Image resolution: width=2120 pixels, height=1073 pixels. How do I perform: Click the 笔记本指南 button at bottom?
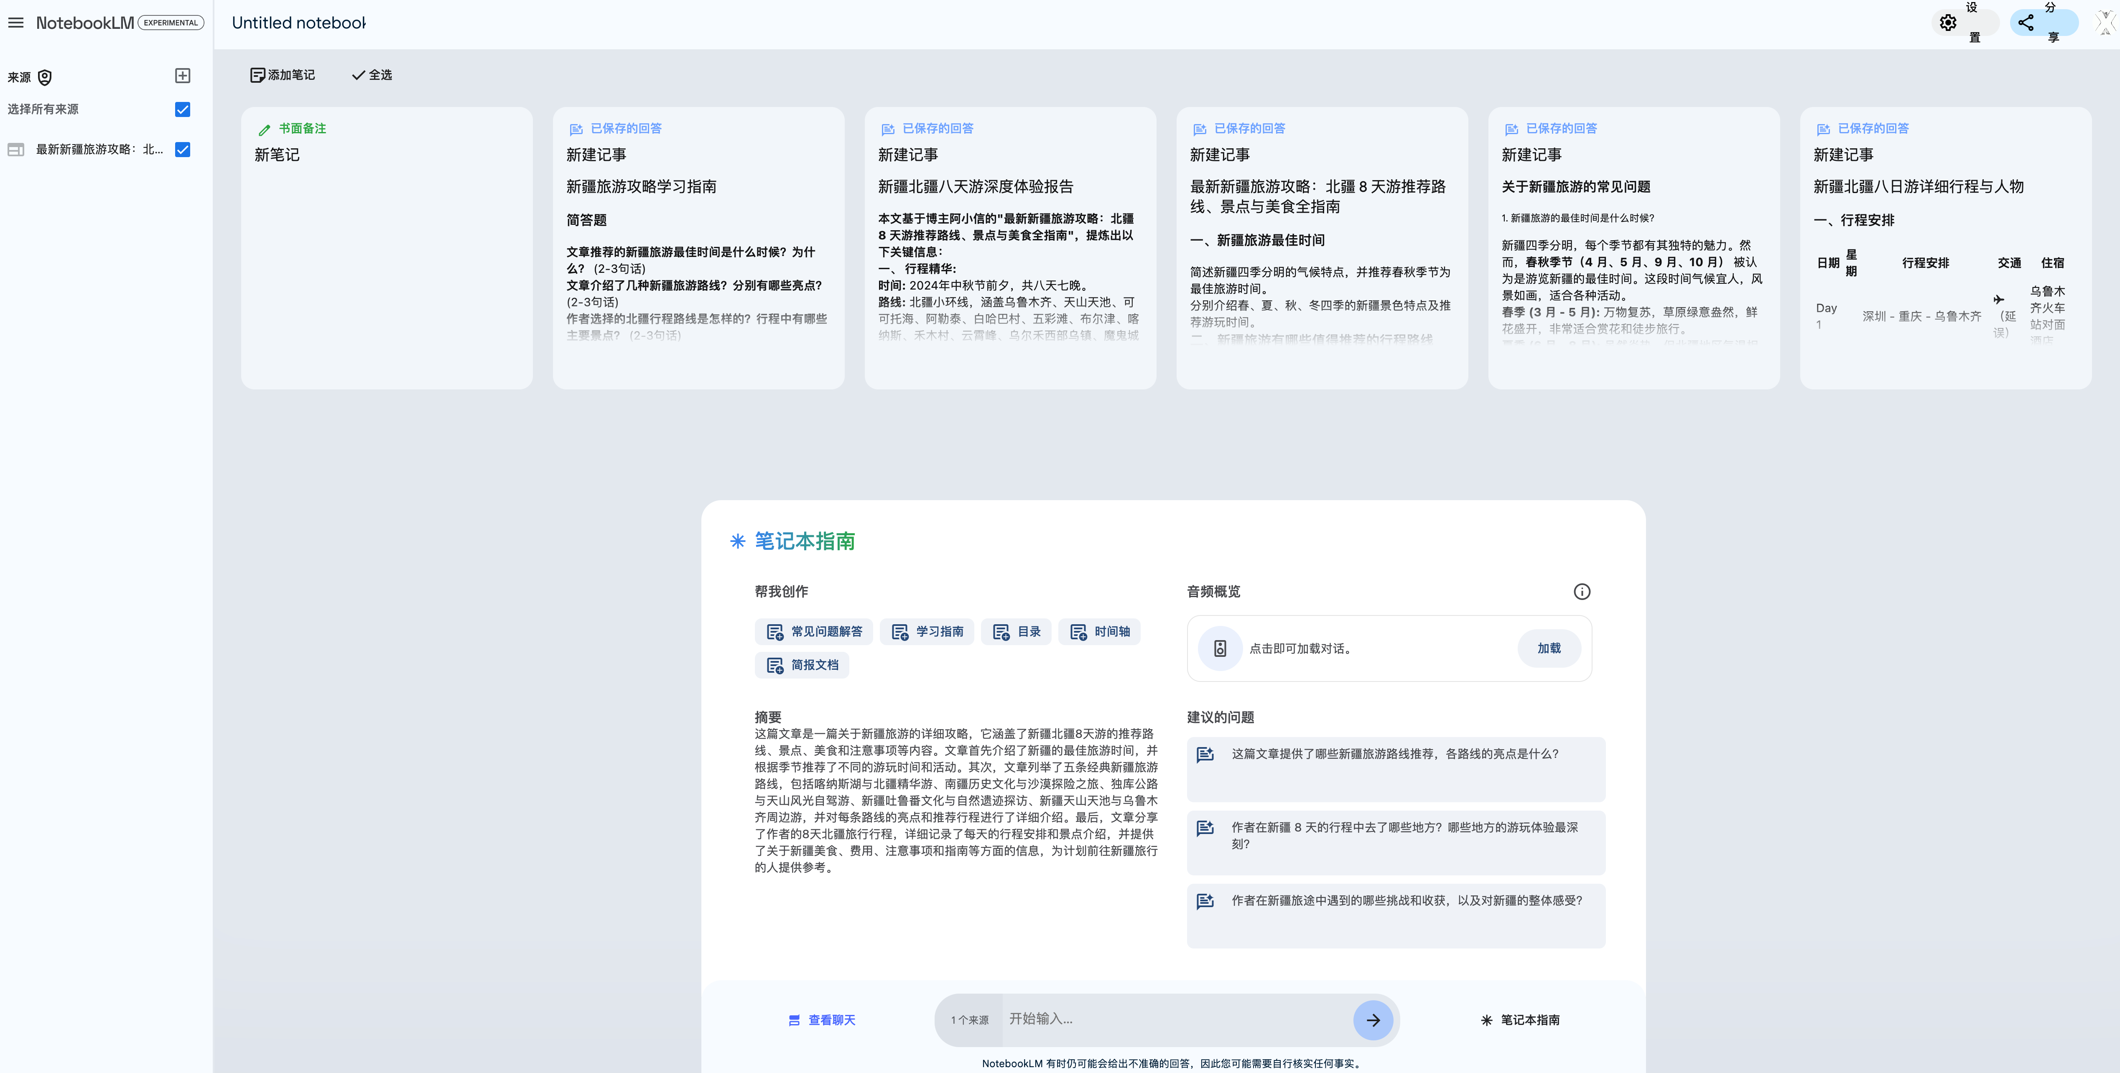(1520, 1020)
